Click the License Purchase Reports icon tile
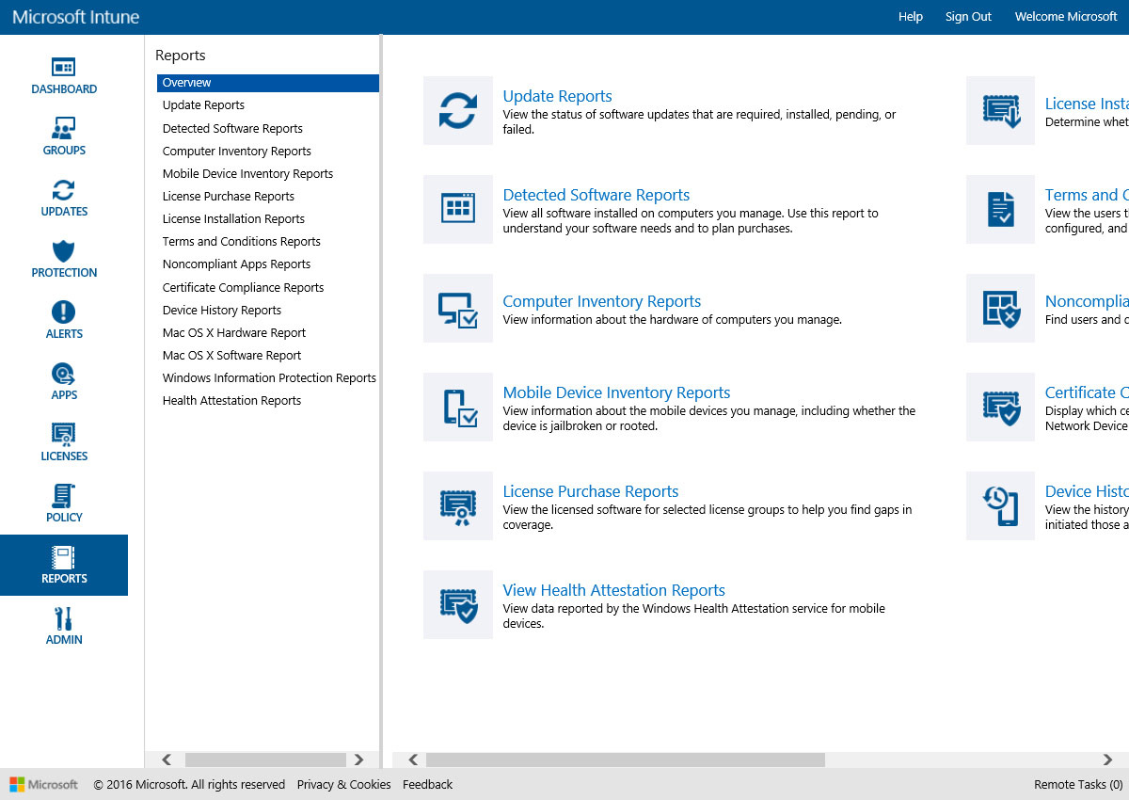Image resolution: width=1129 pixels, height=800 pixels. click(x=458, y=505)
